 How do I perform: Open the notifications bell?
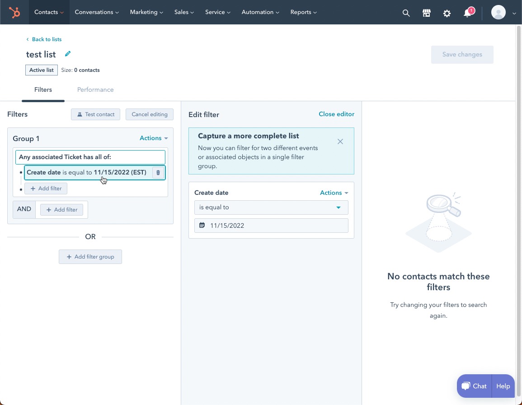(x=468, y=13)
